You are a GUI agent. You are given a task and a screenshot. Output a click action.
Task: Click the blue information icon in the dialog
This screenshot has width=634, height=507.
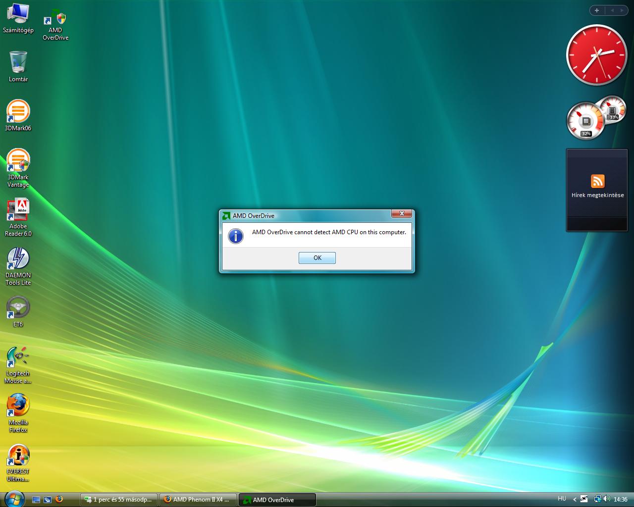pyautogui.click(x=236, y=236)
